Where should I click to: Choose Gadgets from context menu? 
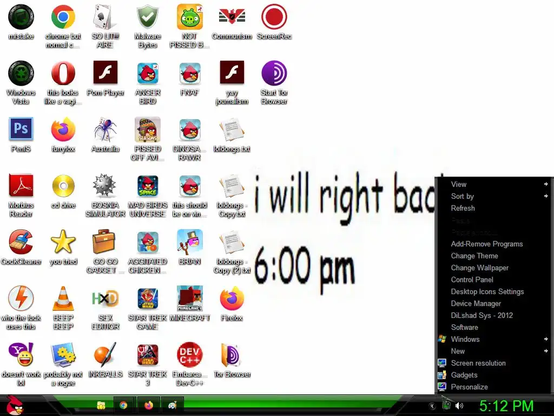(493, 375)
